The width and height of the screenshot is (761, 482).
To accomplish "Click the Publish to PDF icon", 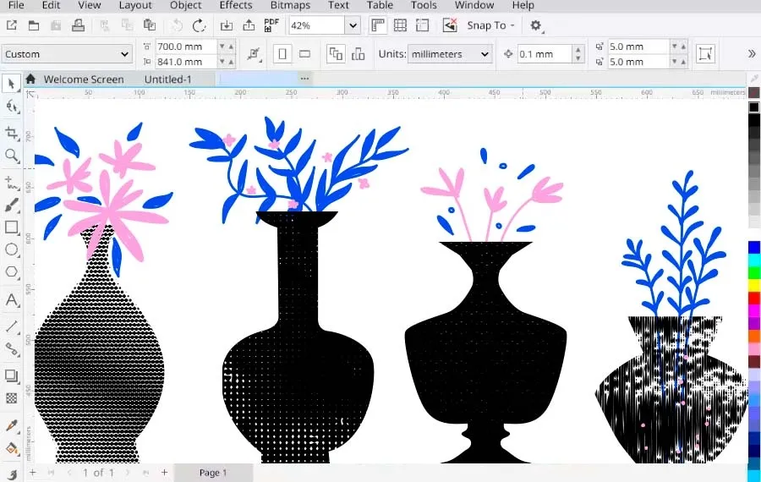I will point(271,25).
